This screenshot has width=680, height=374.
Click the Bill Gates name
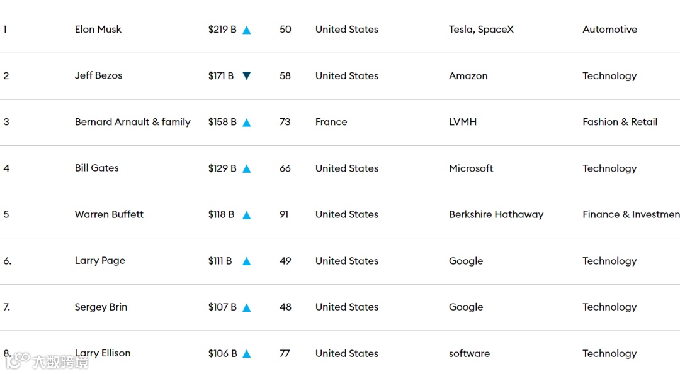pyautogui.click(x=96, y=168)
